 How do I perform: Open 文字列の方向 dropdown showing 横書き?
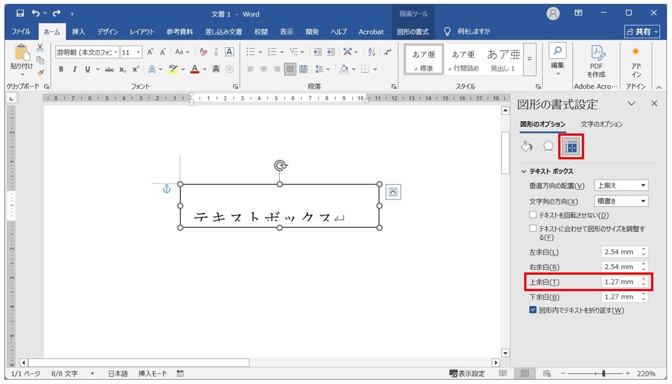[x=621, y=201]
